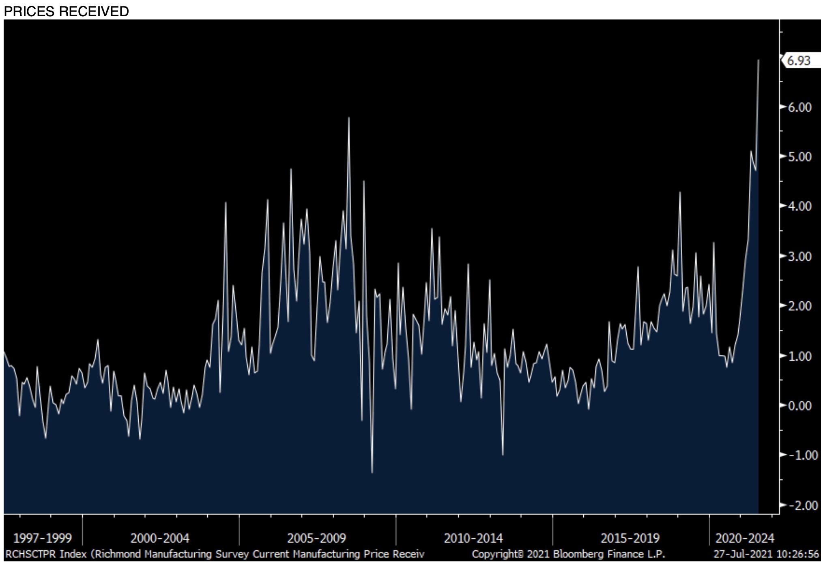This screenshot has height=563, width=821.
Task: Click the 6.00 y-axis label
Action: click(x=800, y=107)
